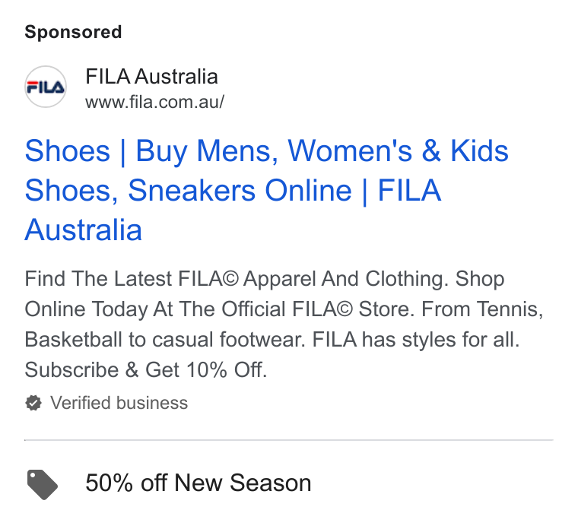
Task: Select the Sponsored label
Action: point(73,32)
